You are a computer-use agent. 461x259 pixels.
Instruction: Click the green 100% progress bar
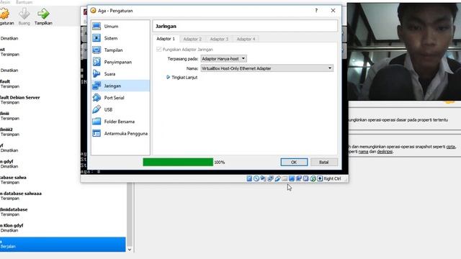point(178,162)
